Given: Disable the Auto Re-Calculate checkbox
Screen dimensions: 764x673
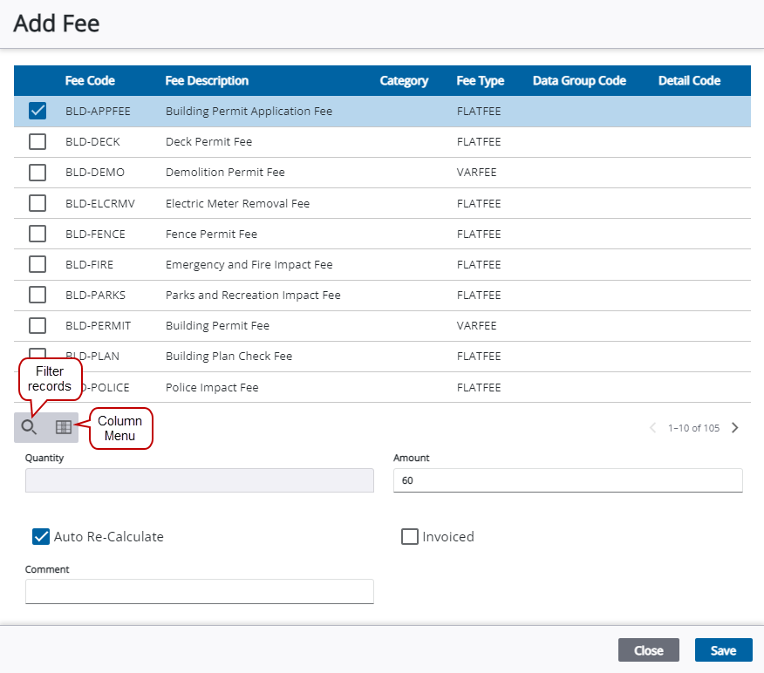Looking at the screenshot, I should pos(41,536).
